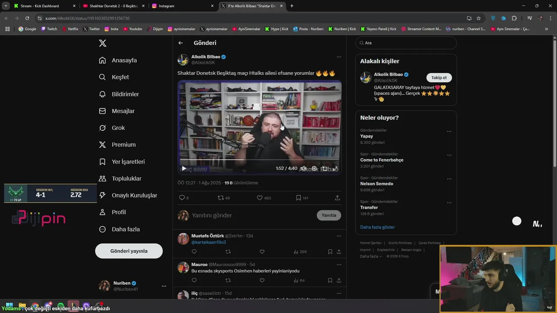
Task: Click Takip et for Alkolik Bilbao
Action: point(439,77)
